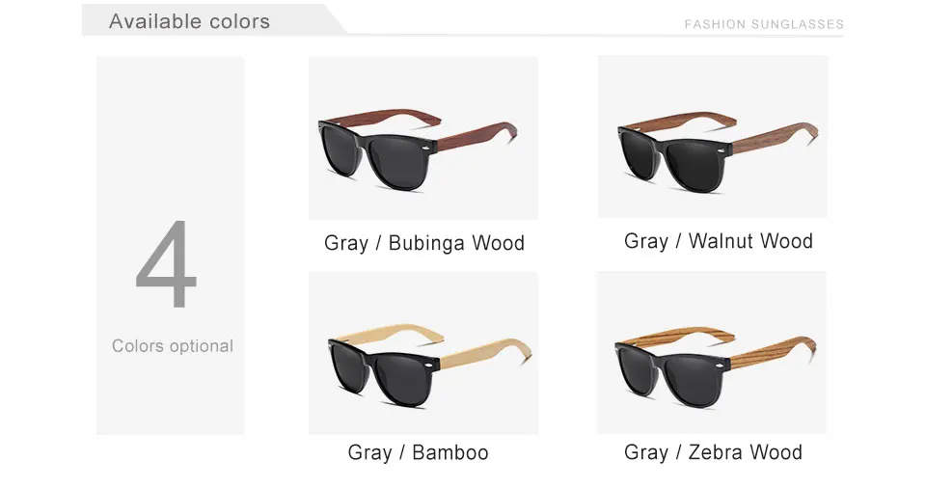Select the 'Gray / Bubinga Wood' label
The image size is (926, 488).
pos(424,243)
